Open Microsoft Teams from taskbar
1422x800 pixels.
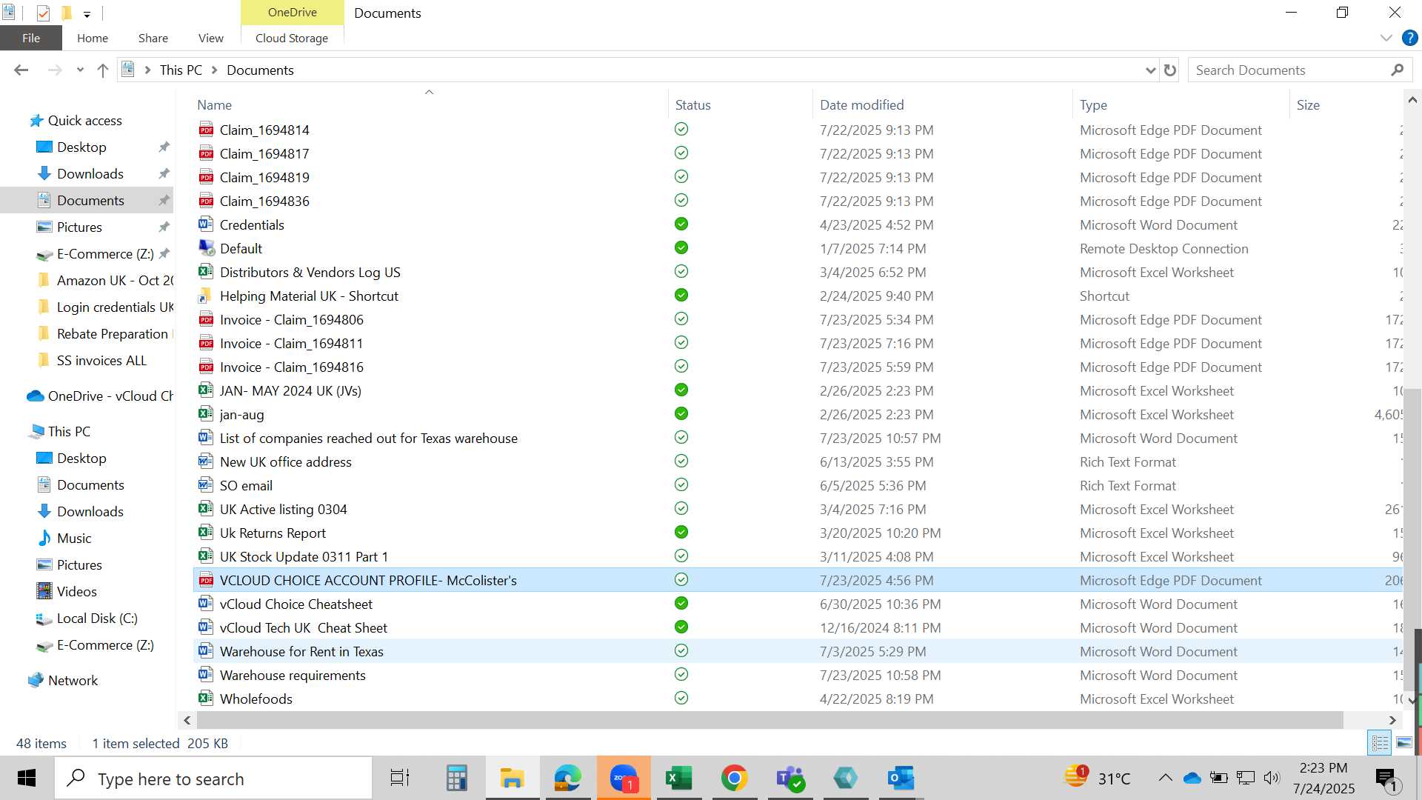(790, 779)
